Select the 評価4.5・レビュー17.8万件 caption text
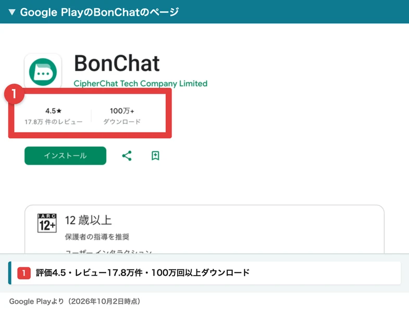Image resolution: width=409 pixels, height=312 pixels. [89, 272]
